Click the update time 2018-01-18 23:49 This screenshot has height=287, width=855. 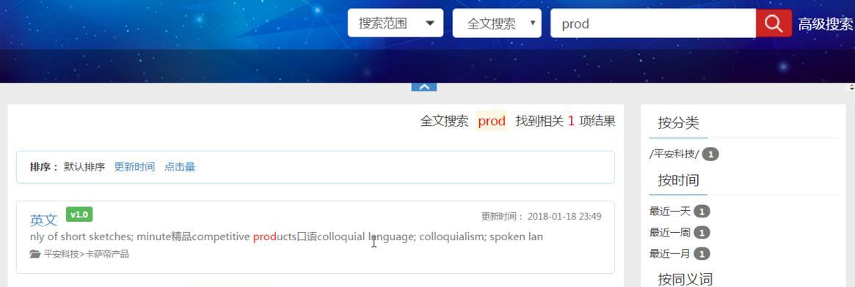pos(564,216)
